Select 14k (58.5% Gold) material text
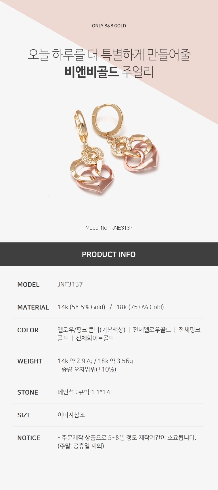The width and height of the screenshot is (218, 490). [81, 307]
